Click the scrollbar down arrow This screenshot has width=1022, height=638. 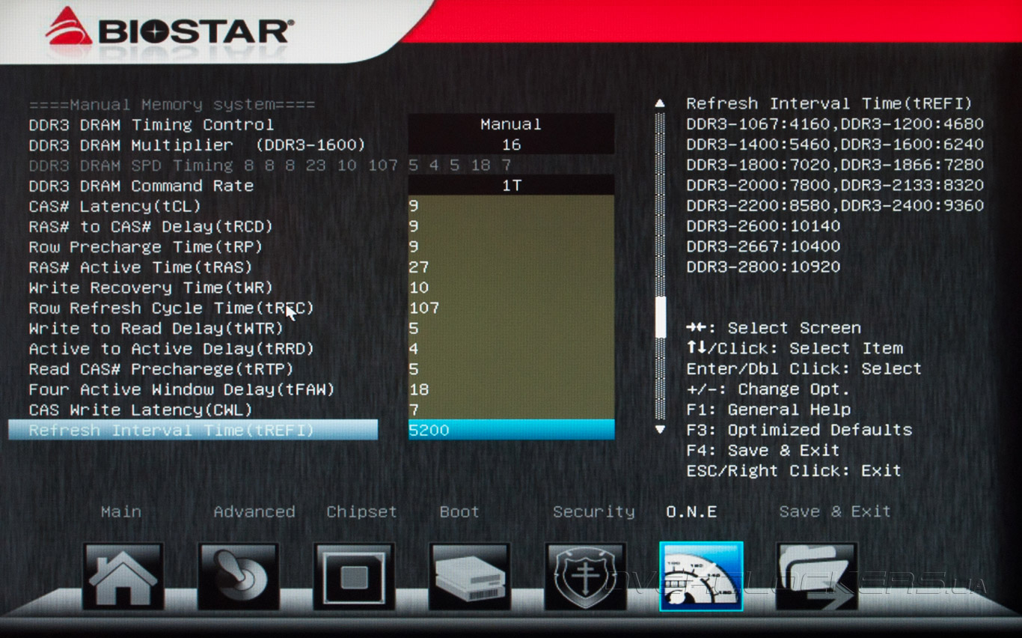coord(660,430)
